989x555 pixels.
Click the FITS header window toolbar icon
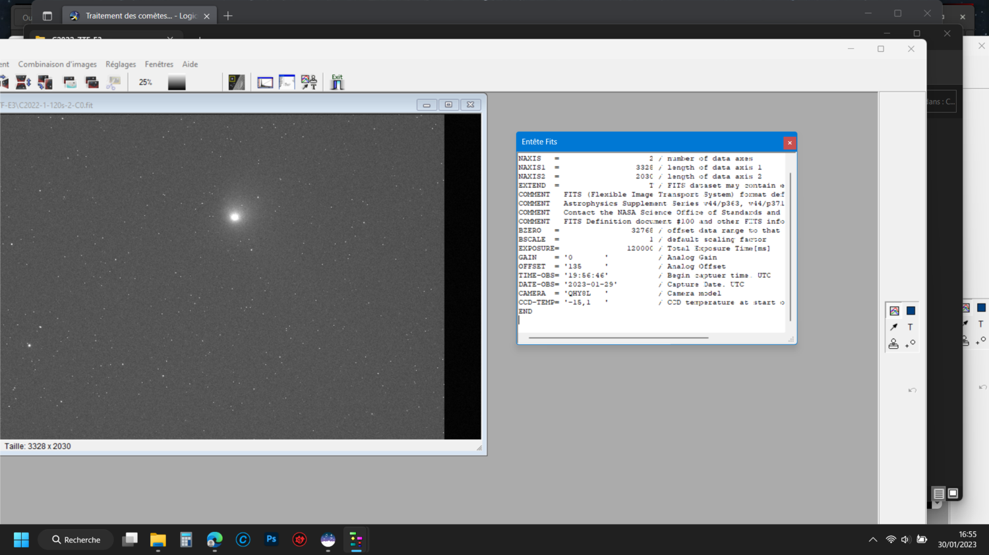287,82
